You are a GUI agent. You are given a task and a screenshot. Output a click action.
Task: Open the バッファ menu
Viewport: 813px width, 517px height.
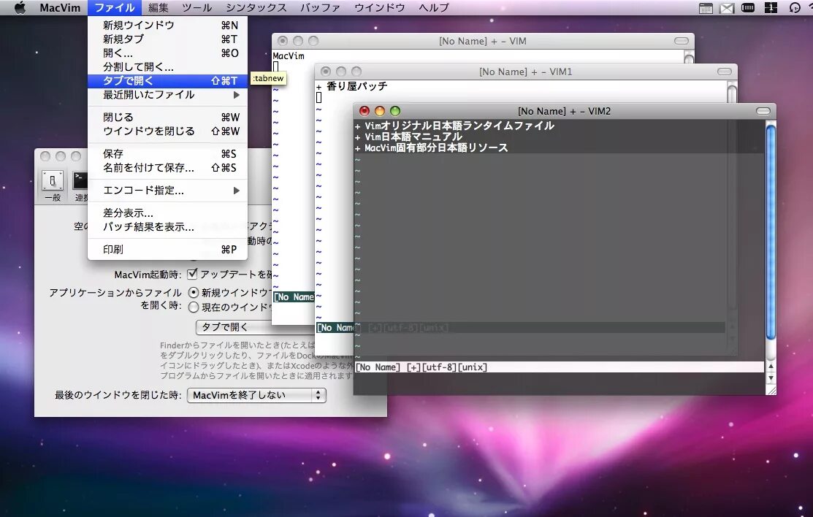[x=321, y=8]
